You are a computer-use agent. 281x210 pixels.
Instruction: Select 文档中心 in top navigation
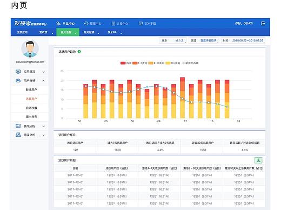pyautogui.click(x=120, y=24)
